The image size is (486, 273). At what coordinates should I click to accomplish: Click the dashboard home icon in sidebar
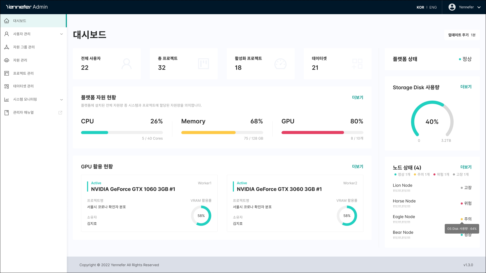tap(7, 21)
